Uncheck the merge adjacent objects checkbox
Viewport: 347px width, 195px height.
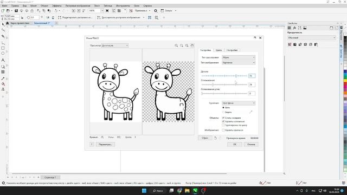[223, 118]
